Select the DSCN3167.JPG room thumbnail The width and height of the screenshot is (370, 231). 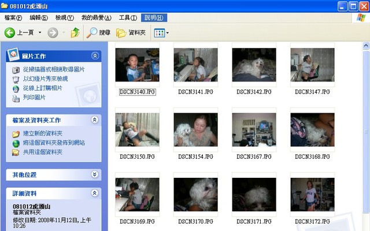tap(254, 129)
